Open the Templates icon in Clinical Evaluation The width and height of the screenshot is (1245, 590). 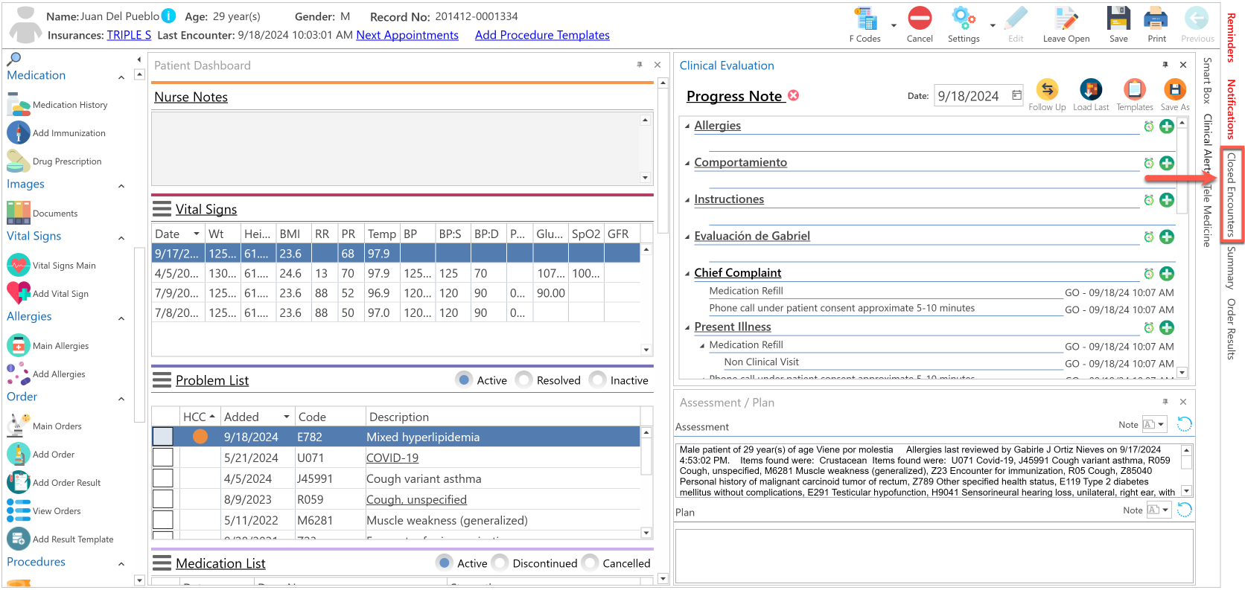1135,90
